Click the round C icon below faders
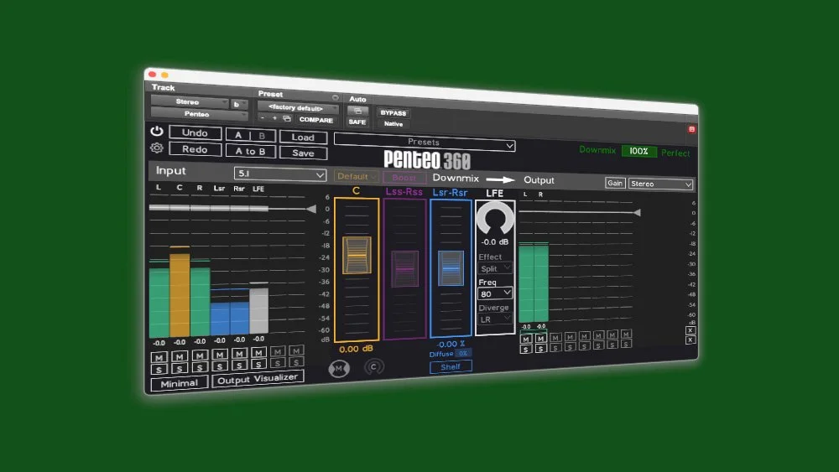 point(374,366)
